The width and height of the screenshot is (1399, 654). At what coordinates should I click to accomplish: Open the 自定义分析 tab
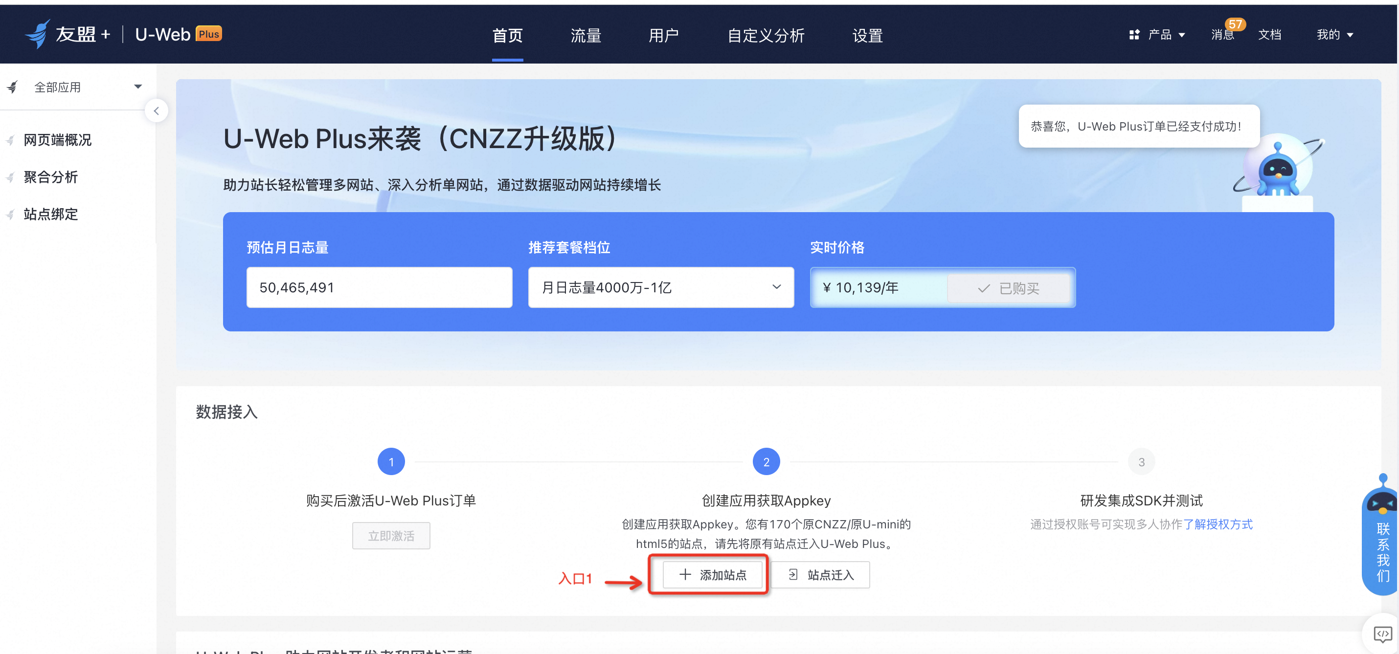click(766, 36)
